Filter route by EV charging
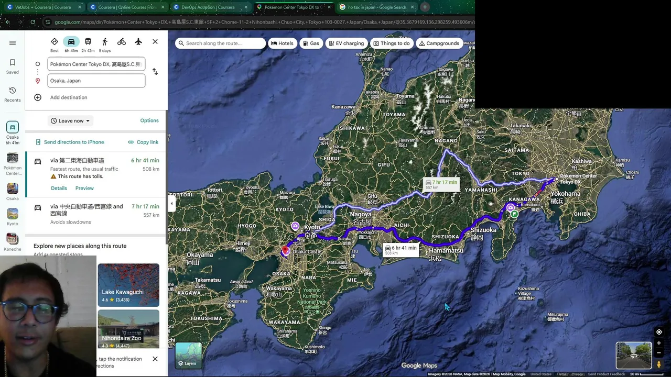The height and width of the screenshot is (377, 671). (346, 43)
